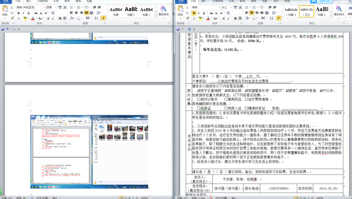Click Format Painter brush in left window

(12, 18)
